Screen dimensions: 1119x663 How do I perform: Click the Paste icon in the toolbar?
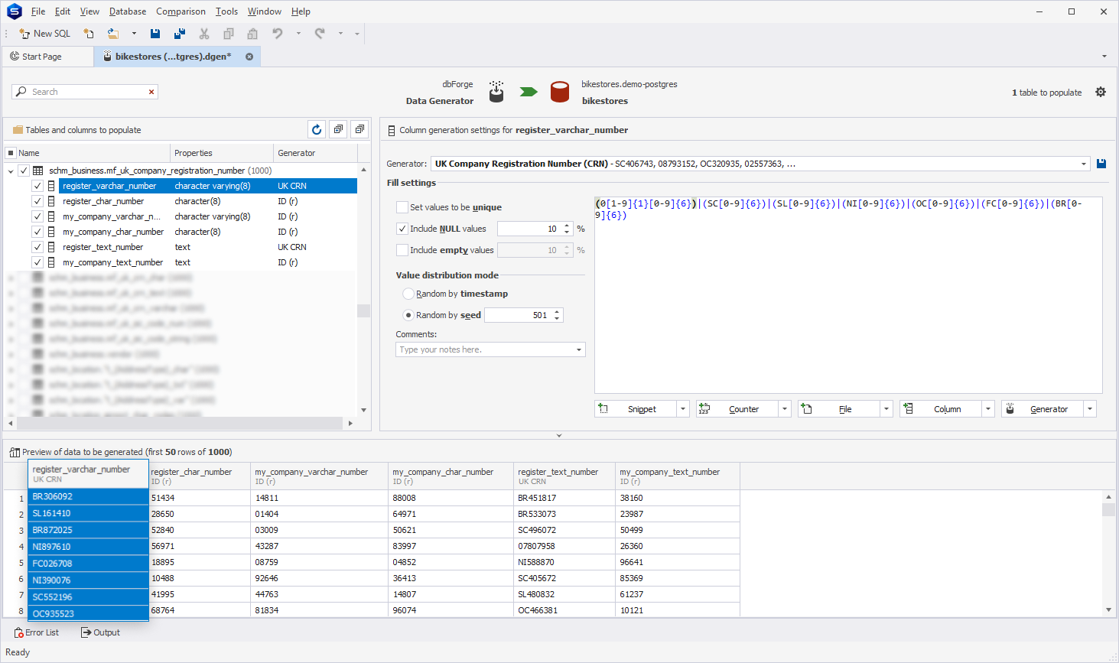(252, 34)
